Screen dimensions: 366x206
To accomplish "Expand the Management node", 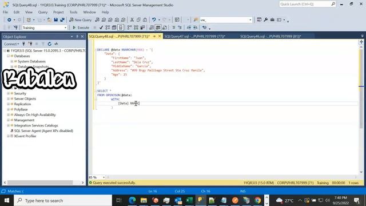I will click(8, 120).
